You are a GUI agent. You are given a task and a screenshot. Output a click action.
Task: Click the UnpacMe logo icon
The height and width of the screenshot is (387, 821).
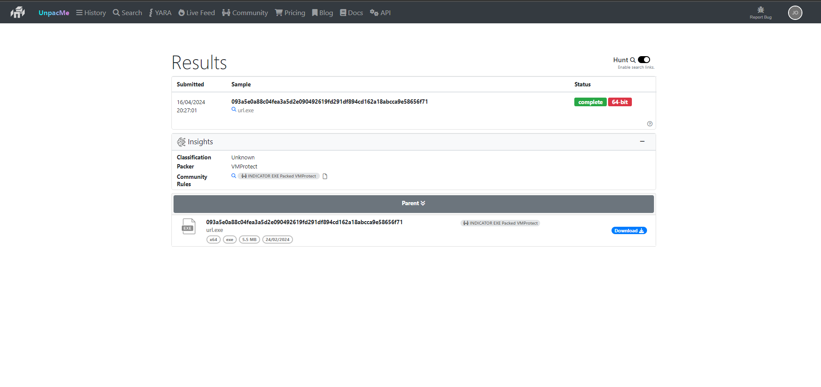(18, 13)
